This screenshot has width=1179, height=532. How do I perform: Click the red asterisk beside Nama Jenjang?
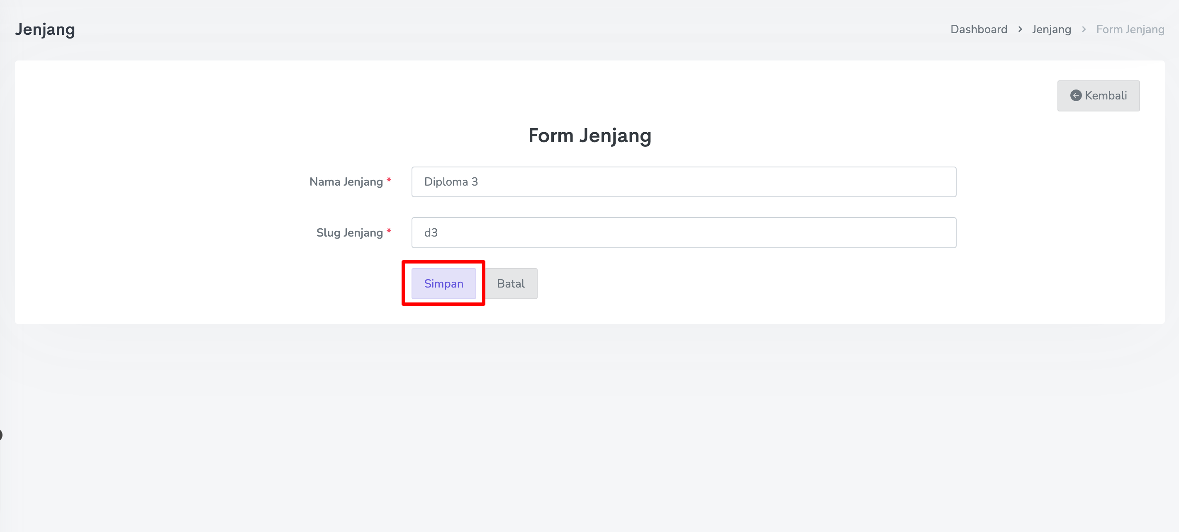(x=389, y=181)
